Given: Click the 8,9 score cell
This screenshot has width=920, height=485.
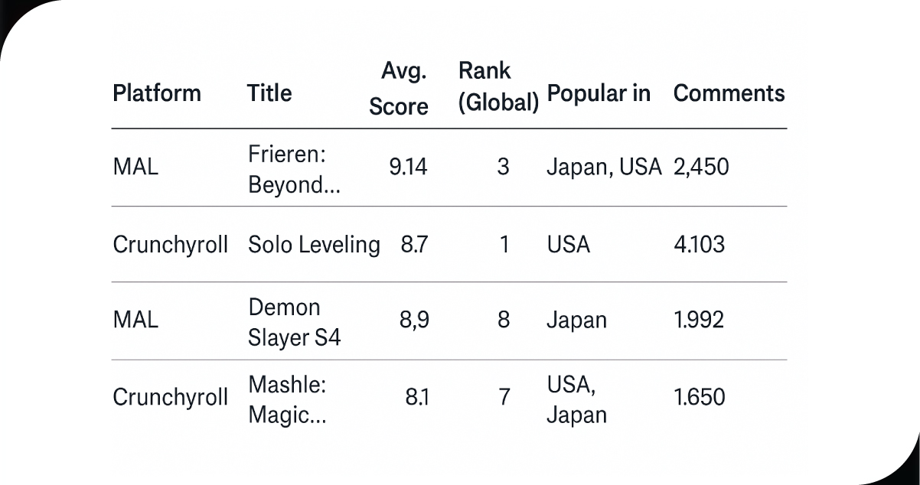Looking at the screenshot, I should [x=413, y=320].
